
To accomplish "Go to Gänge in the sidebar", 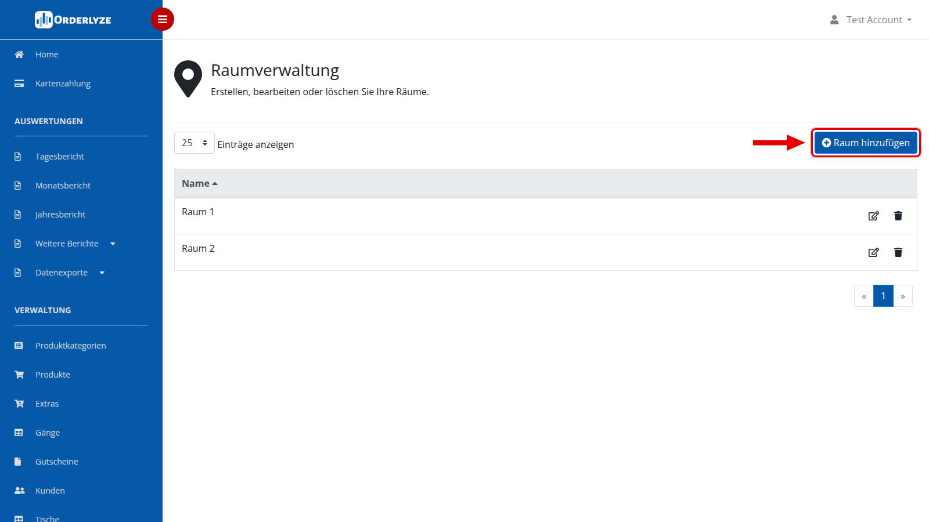I will pos(48,433).
